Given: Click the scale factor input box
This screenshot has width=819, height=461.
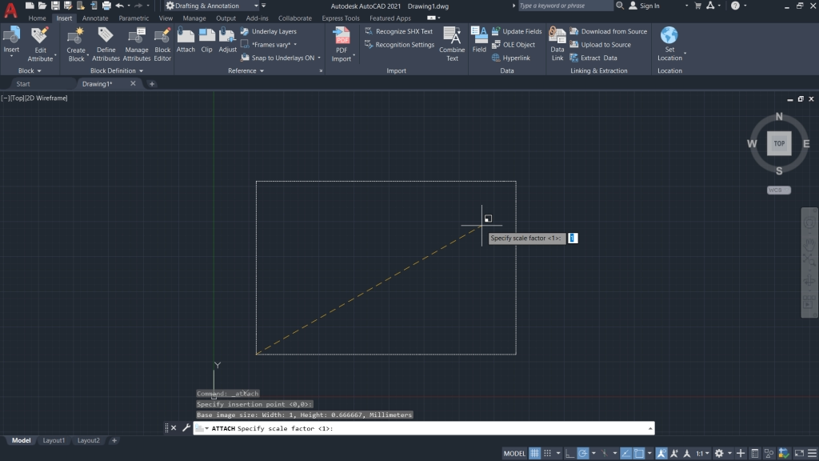Looking at the screenshot, I should 571,238.
